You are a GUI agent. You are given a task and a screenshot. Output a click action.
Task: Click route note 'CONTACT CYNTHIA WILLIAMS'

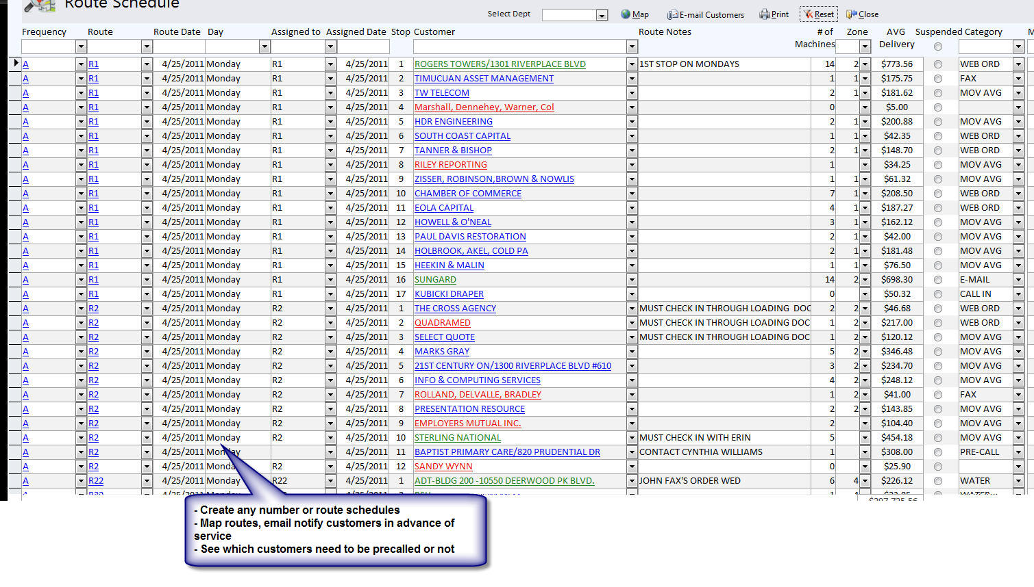701,452
